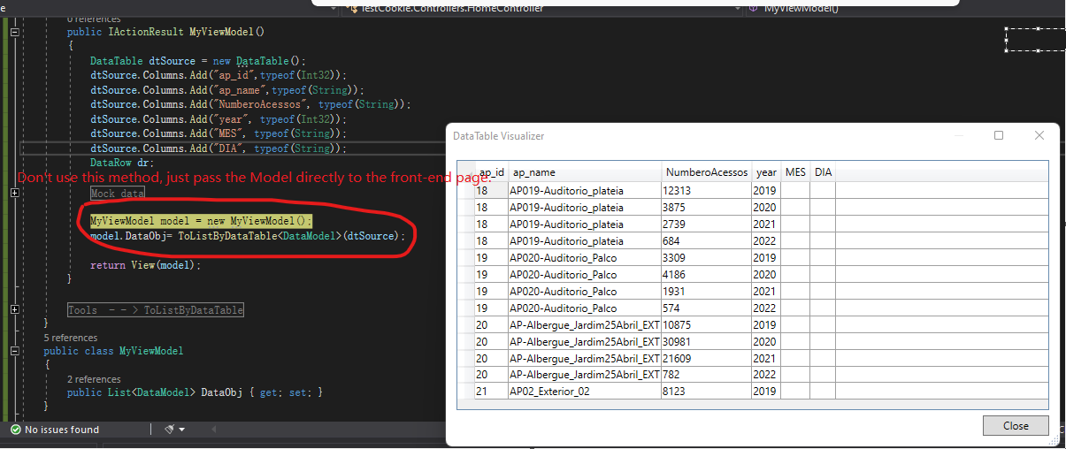
Task: Maximize the DataTable Visualizer window
Action: pos(999,135)
